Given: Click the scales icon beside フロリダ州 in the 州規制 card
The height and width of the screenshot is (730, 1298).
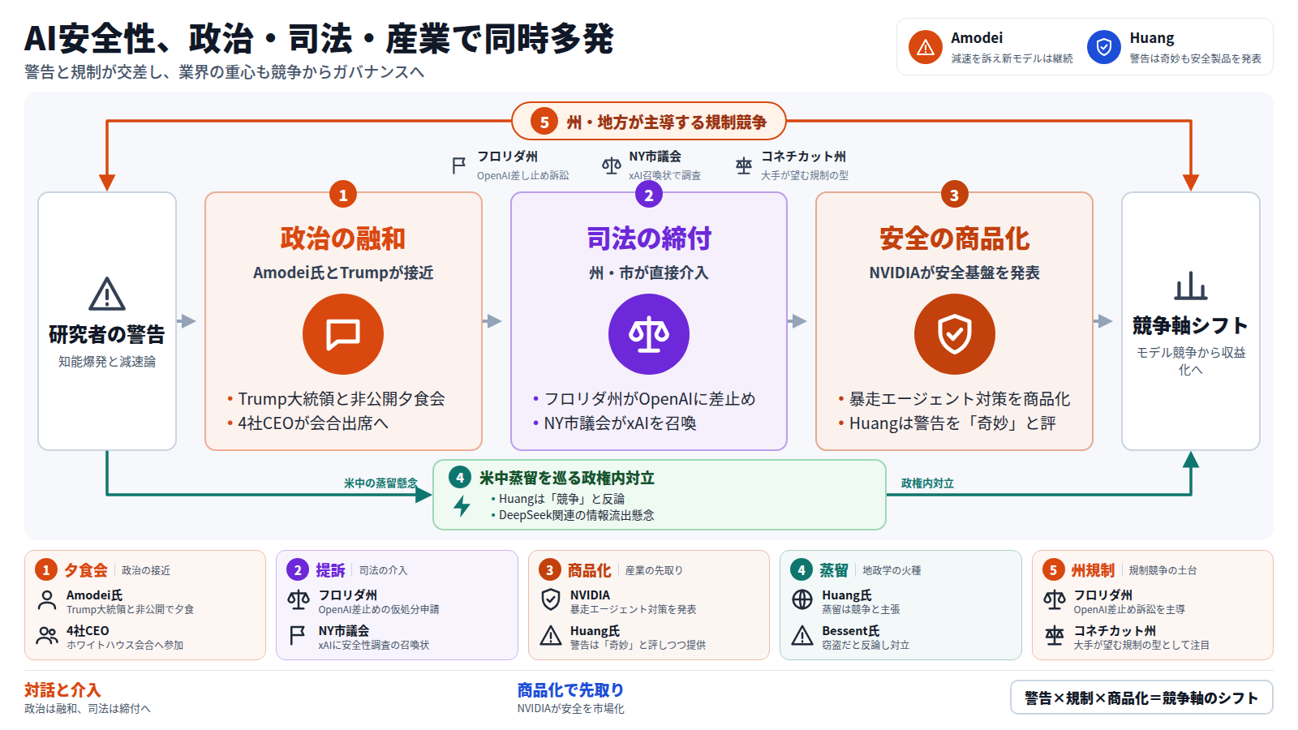Looking at the screenshot, I should (1055, 600).
